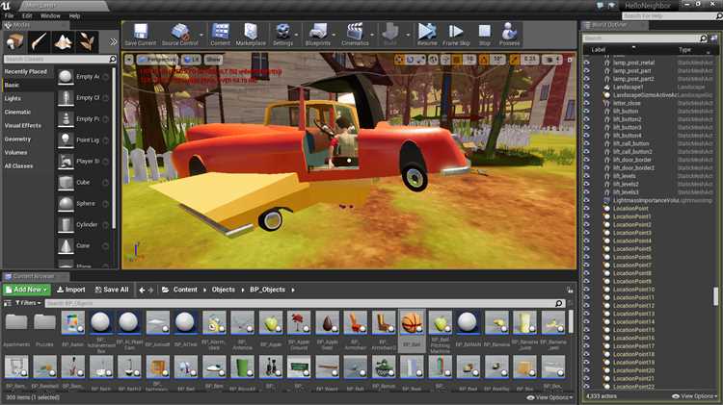Open the File menu
The height and width of the screenshot is (405, 723).
coord(10,15)
